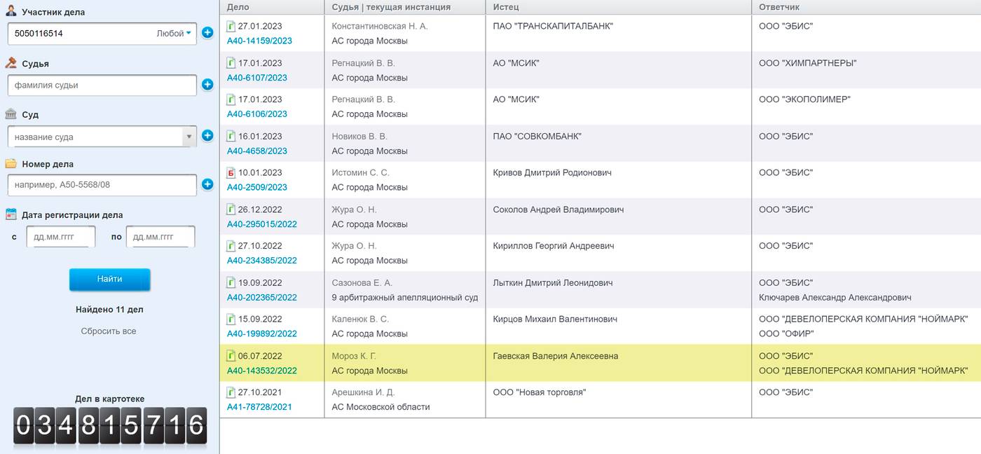Viewport: 981px width, 454px height.
Task: Click the case type icon for А40-6106/2023
Action: pos(231,99)
